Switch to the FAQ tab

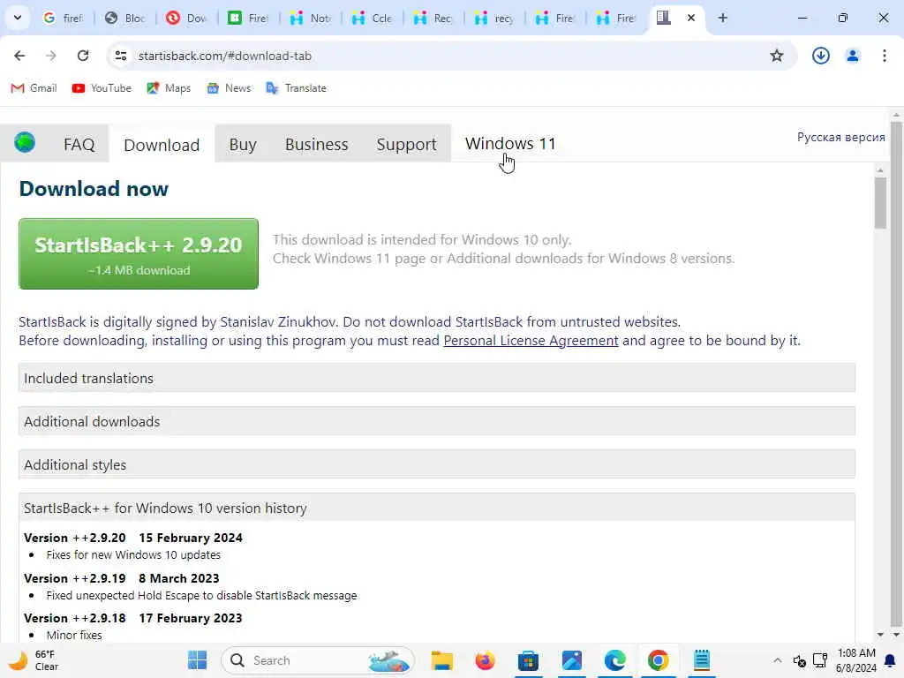pyautogui.click(x=79, y=144)
